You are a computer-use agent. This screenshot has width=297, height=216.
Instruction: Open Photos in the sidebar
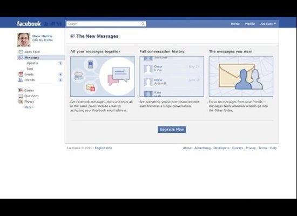click(x=29, y=102)
